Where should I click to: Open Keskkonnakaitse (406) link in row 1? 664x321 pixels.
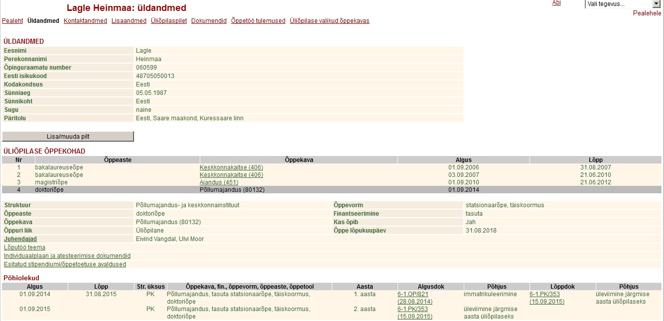231,167
